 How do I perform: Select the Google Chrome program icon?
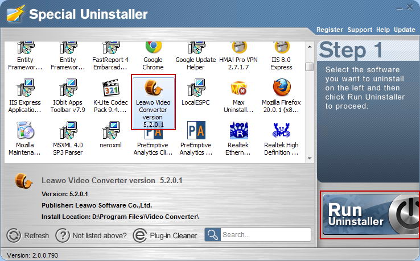click(154, 48)
